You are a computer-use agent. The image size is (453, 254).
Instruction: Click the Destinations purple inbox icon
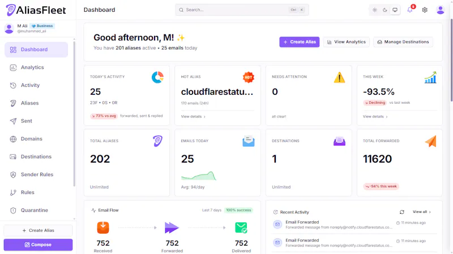(x=339, y=142)
